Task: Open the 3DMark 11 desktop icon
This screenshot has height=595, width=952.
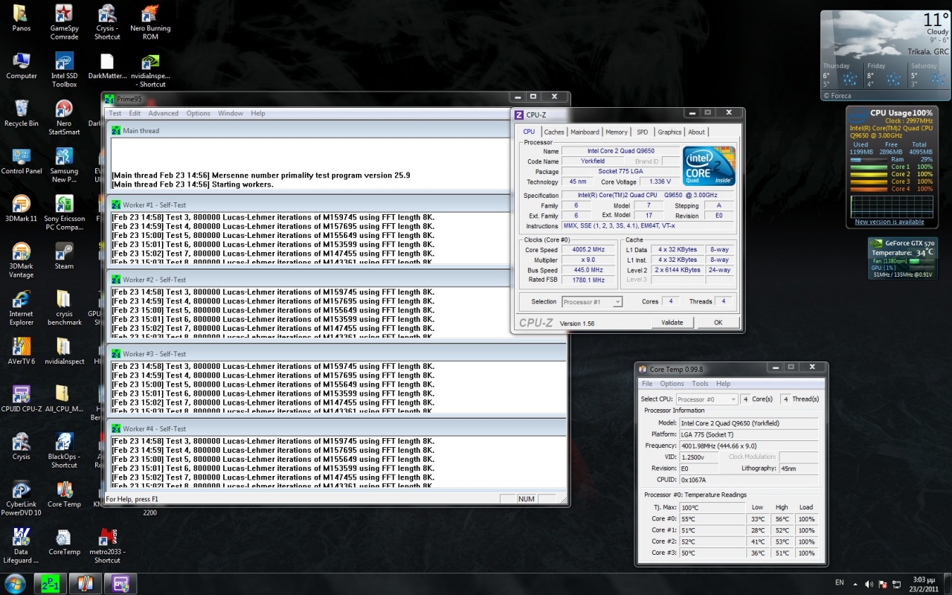Action: click(x=22, y=208)
